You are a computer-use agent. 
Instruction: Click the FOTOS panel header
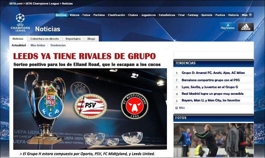click(214, 118)
